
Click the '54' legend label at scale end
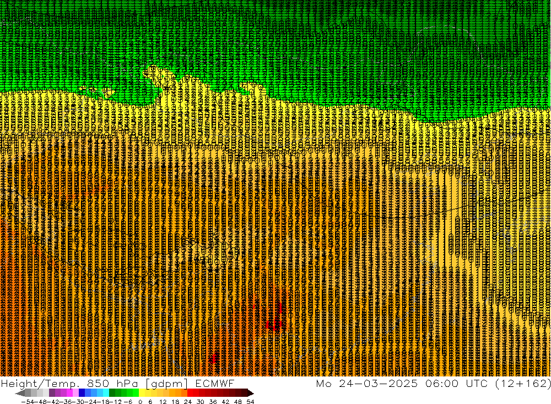pos(250,402)
